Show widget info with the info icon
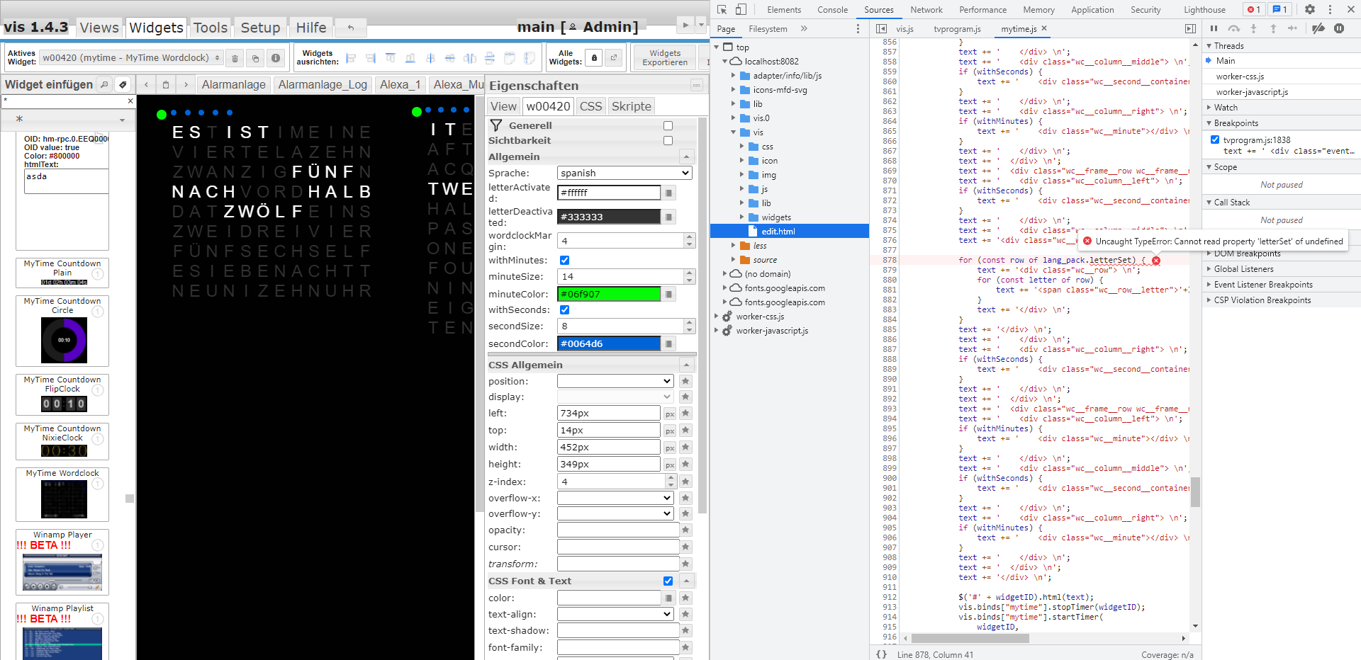Screen dimensions: 1361x660 click(276, 58)
